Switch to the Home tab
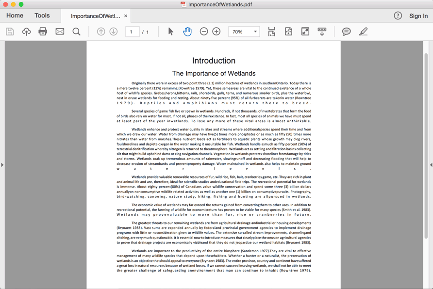This screenshot has height=289, width=433. pyautogui.click(x=15, y=16)
